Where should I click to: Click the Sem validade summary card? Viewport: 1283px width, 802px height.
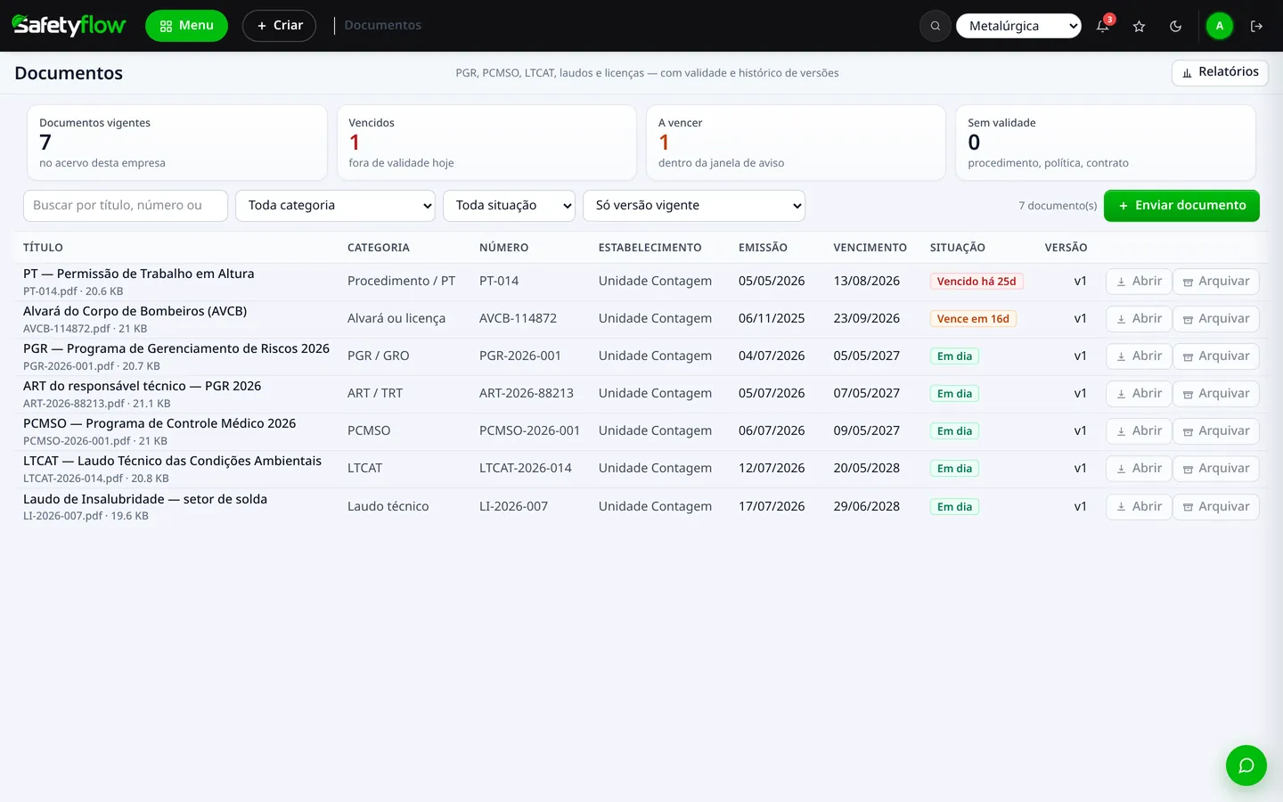1106,143
